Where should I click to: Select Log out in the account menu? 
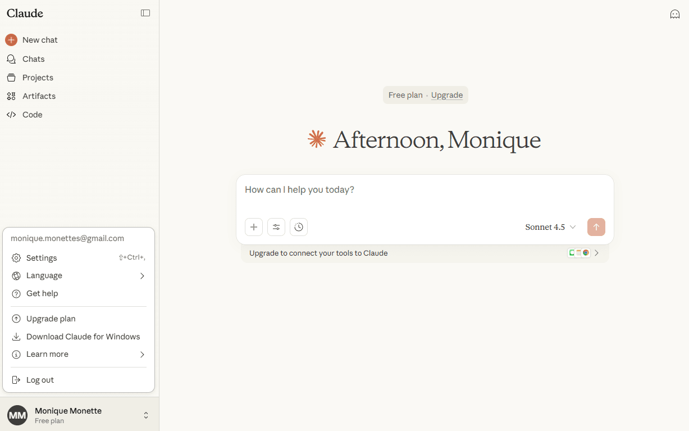point(40,380)
